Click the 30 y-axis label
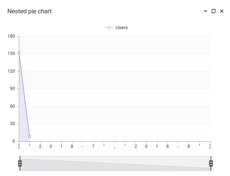Viewport: 230px width, 176px height. pos(12,124)
